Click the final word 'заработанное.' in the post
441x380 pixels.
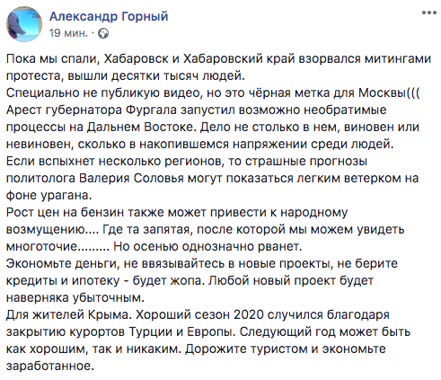pos(50,367)
